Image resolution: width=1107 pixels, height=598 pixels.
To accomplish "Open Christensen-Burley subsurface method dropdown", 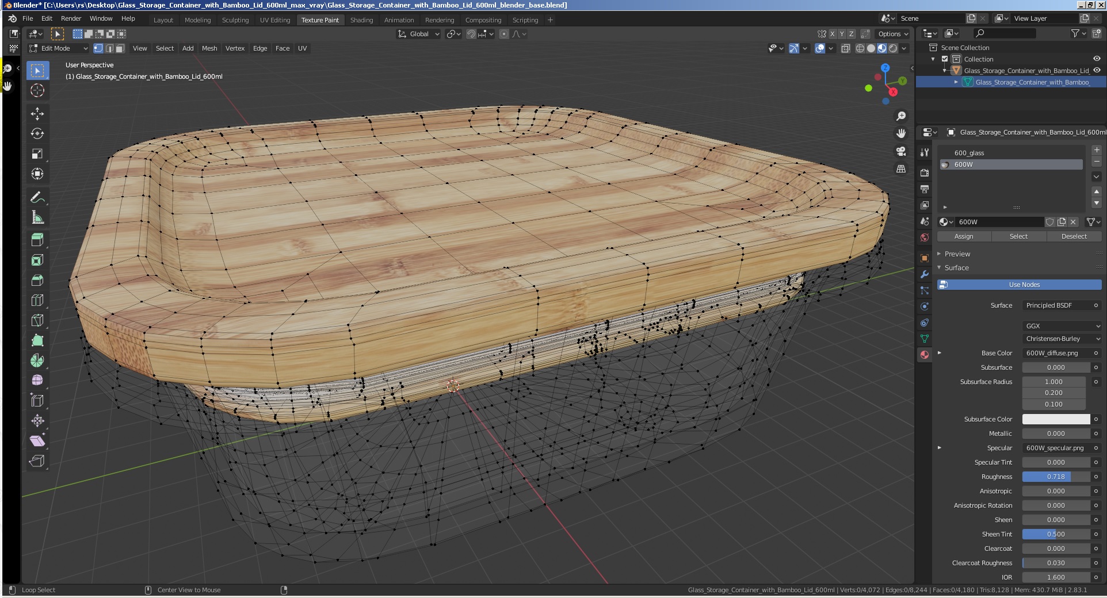I will (x=1062, y=339).
